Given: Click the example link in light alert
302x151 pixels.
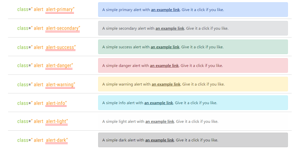Looking at the screenshot, I should click(160, 122).
